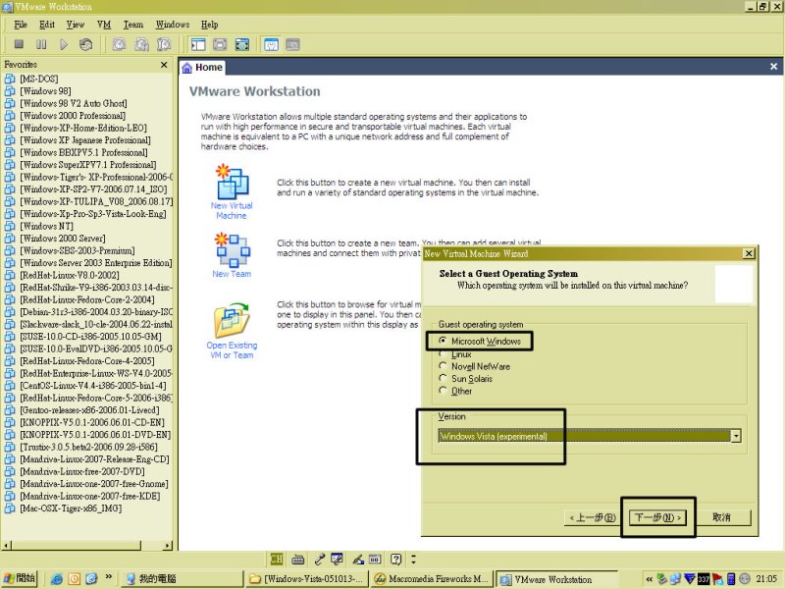Screen dimensions: 785x589
Task: Click the 開始 Start button
Action: click(20, 578)
